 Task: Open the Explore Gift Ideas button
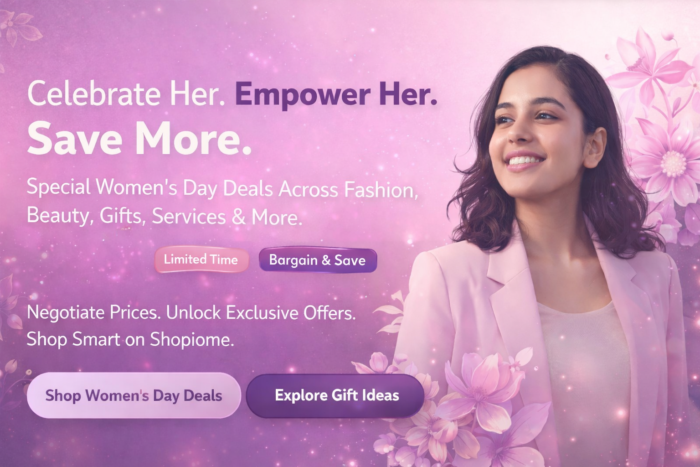coord(336,395)
